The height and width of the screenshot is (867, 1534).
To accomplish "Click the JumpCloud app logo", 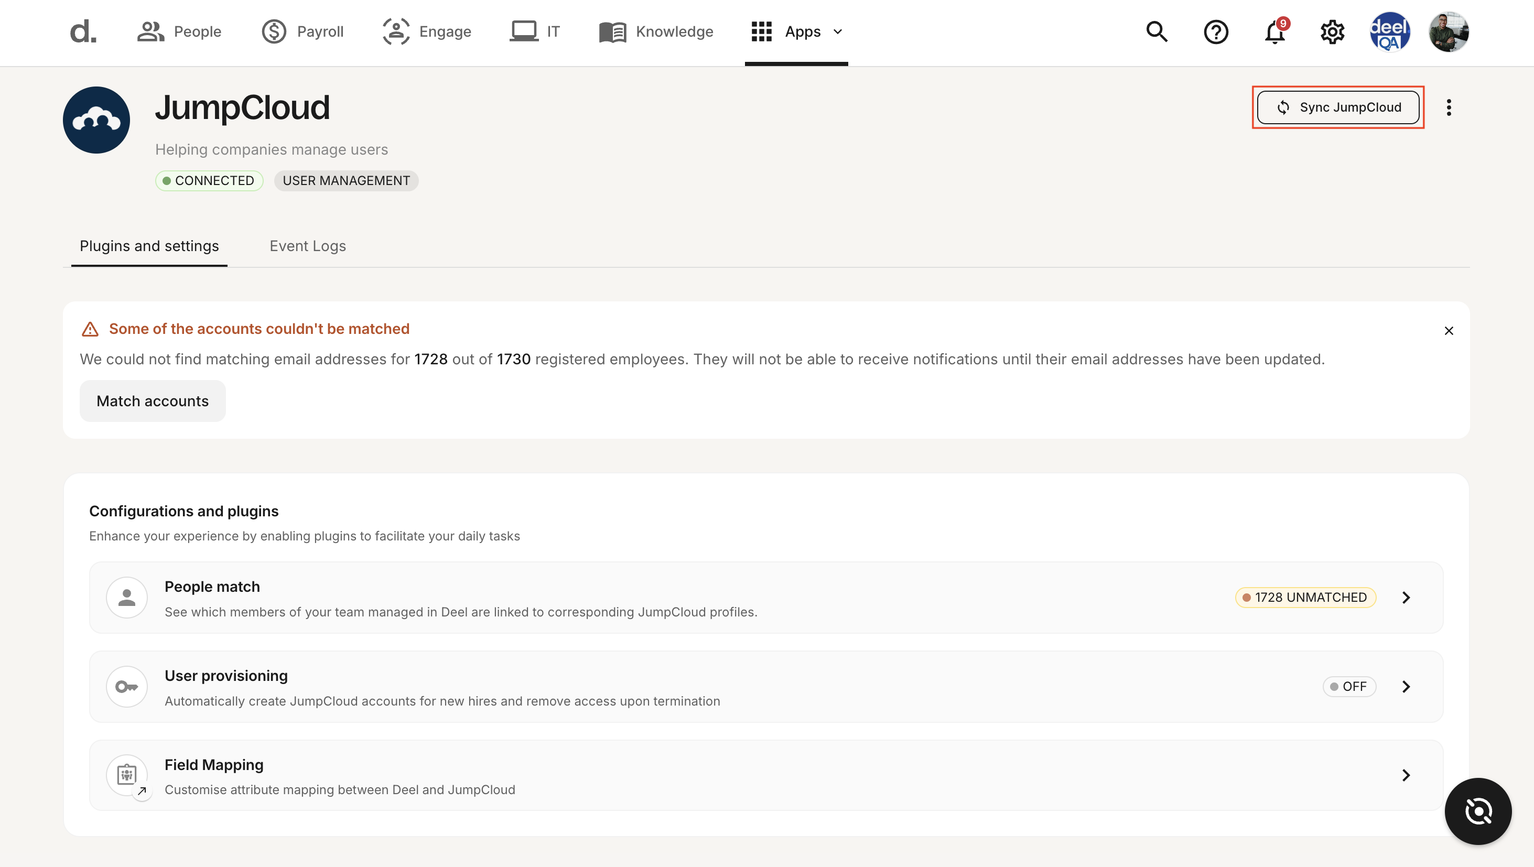I will [x=96, y=120].
